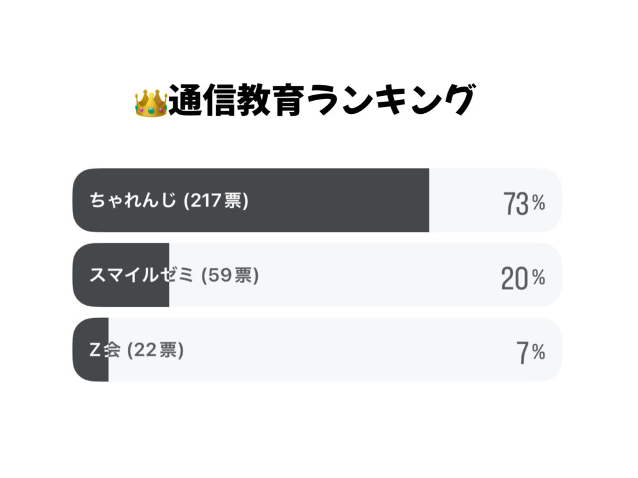638x478 pixels.
Task: Select the Z会 option label
Action: click(104, 350)
